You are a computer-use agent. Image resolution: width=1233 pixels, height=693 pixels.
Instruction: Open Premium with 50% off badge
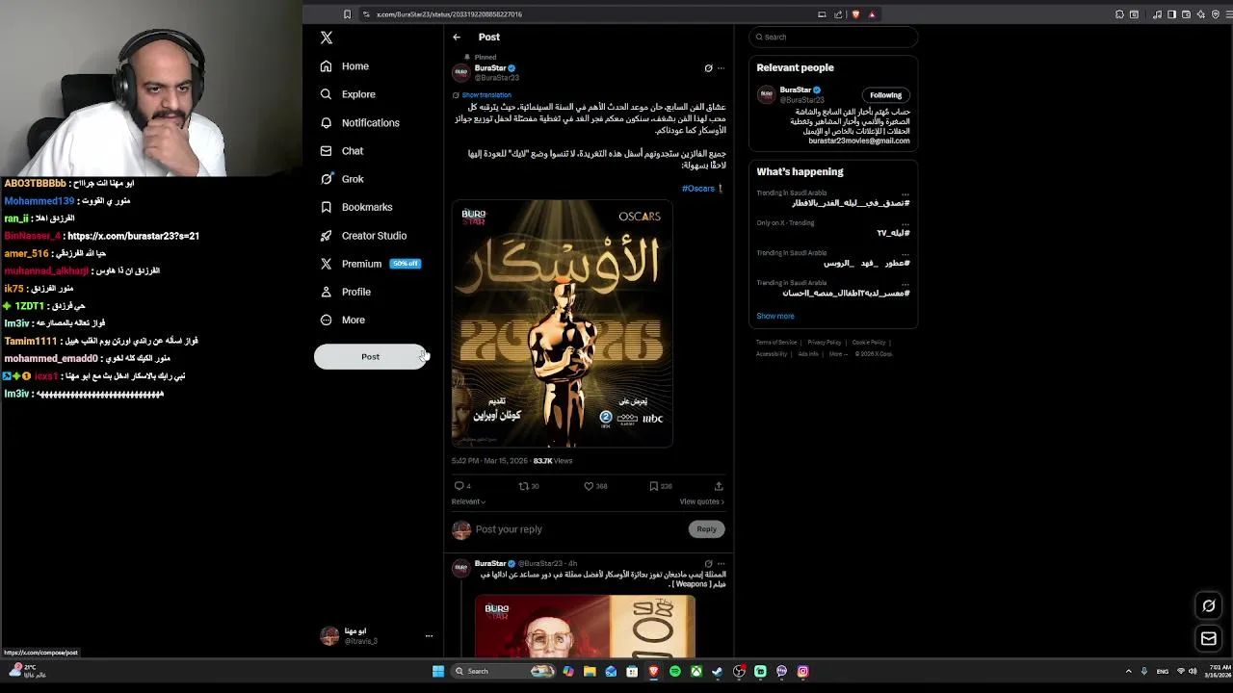point(371,264)
